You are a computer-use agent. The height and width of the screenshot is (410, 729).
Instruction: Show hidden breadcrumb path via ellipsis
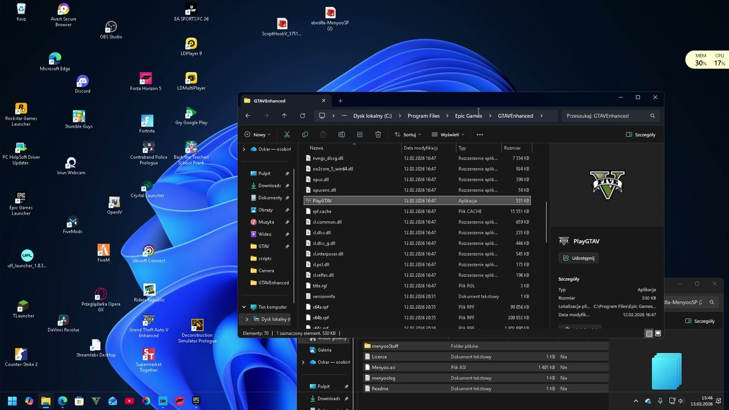click(x=344, y=116)
